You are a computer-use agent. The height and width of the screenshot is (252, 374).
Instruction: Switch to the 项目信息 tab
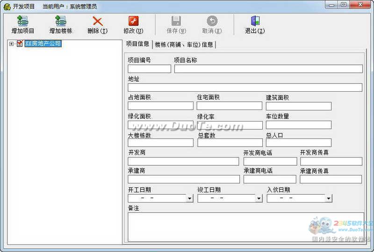point(137,44)
